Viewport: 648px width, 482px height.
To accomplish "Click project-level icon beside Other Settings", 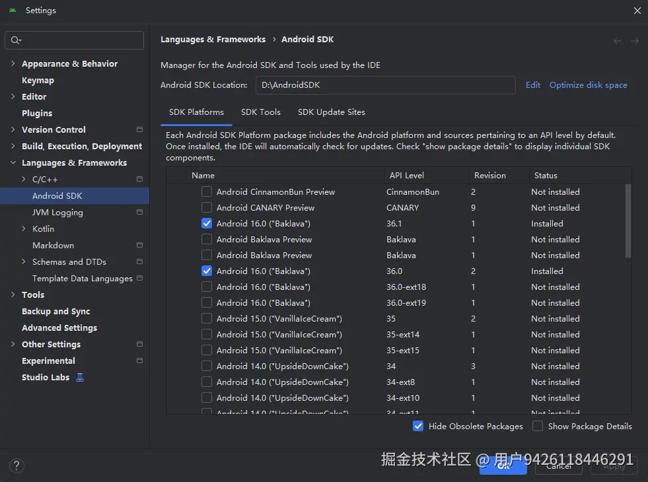I will 139,344.
